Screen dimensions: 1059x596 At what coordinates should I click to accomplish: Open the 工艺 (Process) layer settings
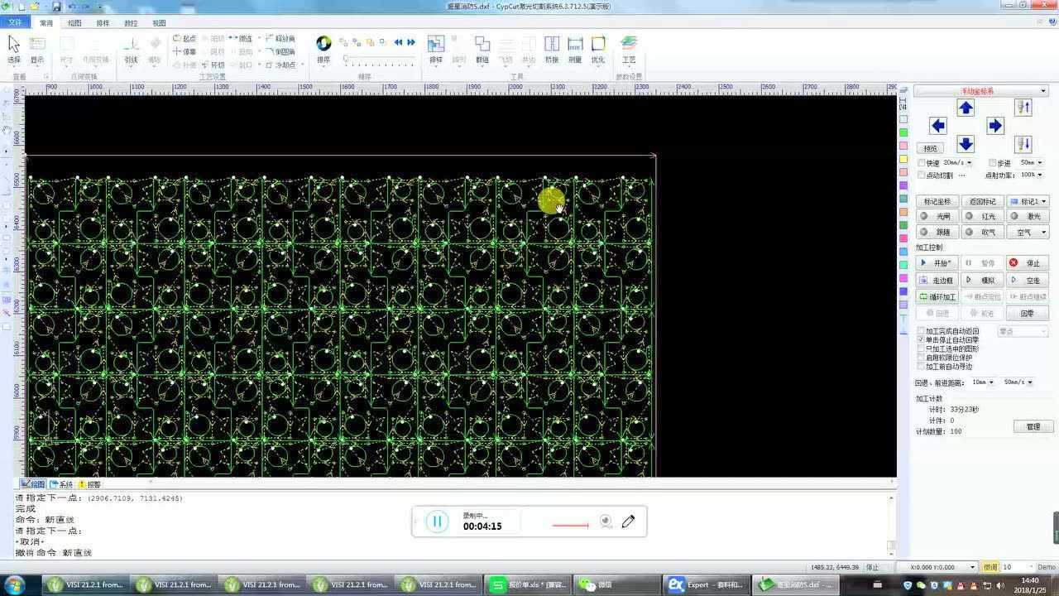[629, 49]
